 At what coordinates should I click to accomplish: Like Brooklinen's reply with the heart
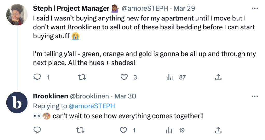(124, 130)
